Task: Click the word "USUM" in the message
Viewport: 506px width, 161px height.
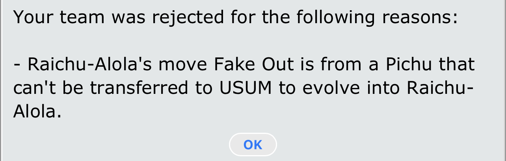Action: (247, 88)
